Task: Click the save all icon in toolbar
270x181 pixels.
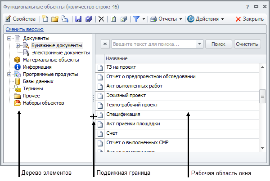Action: [88, 19]
